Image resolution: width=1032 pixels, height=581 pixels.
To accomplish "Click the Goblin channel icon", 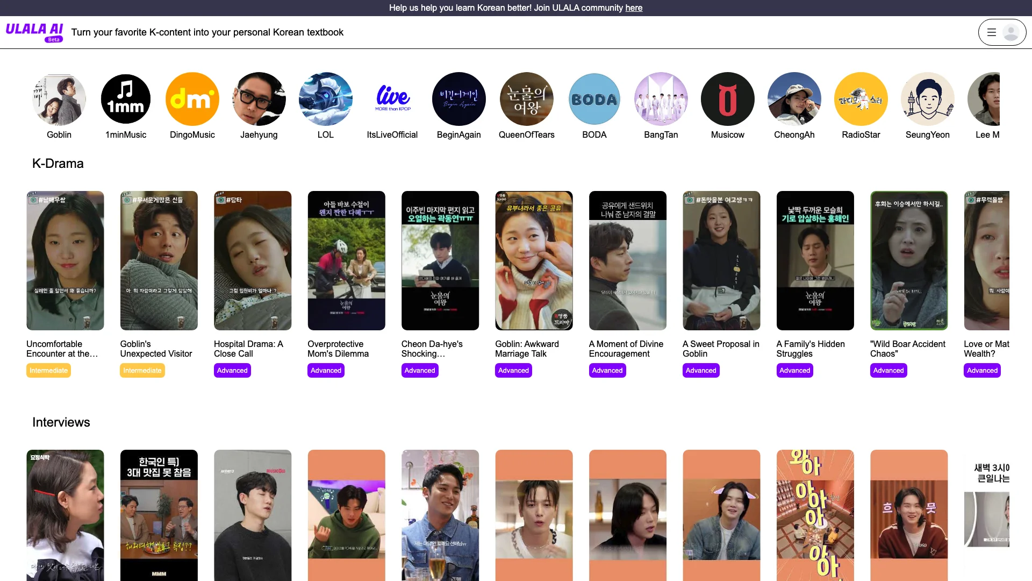I will pyautogui.click(x=59, y=100).
